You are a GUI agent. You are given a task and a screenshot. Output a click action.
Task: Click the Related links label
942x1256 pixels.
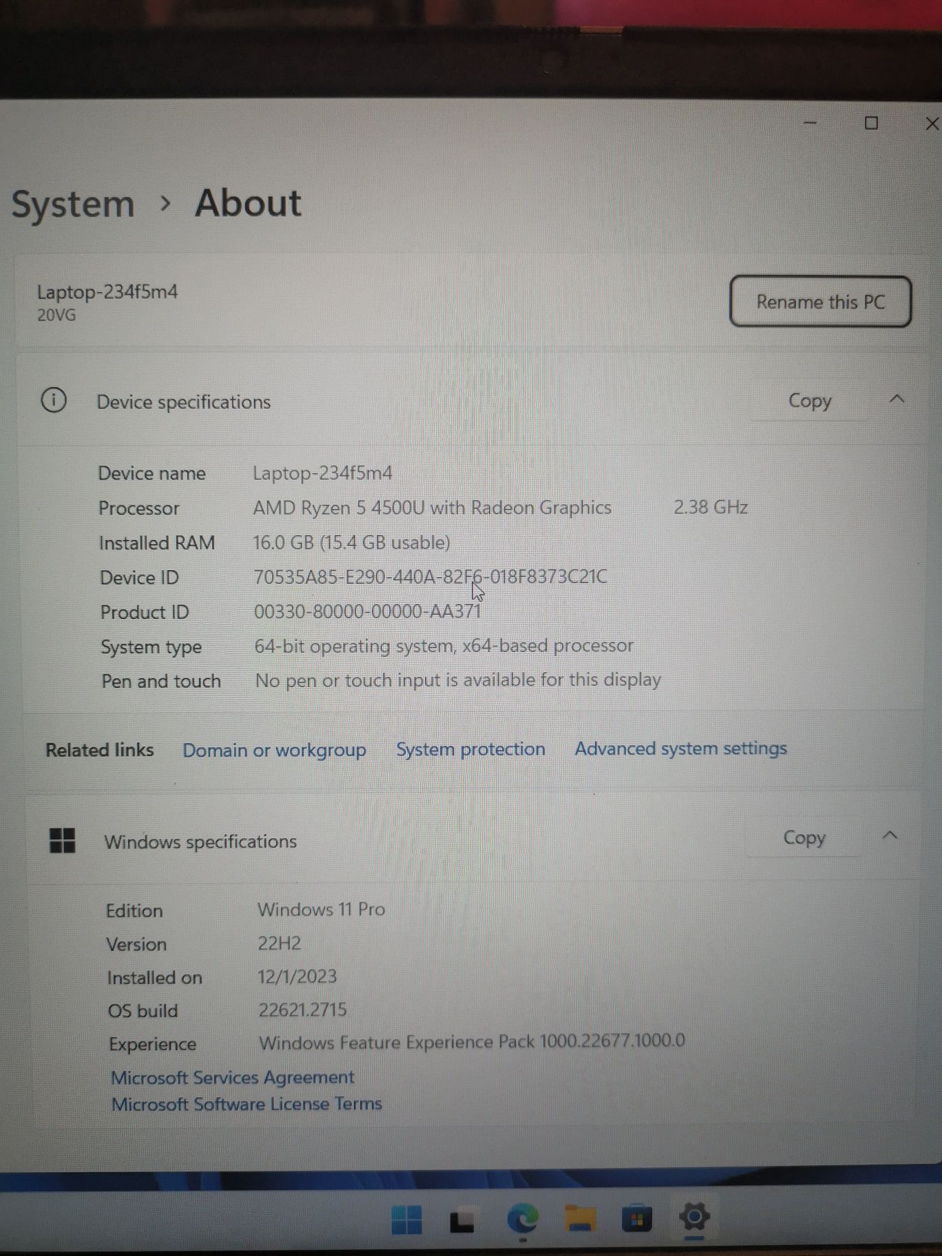(x=100, y=750)
